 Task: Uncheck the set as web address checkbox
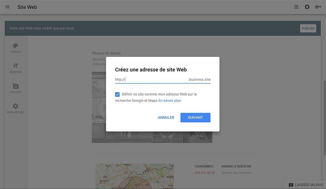(x=117, y=94)
